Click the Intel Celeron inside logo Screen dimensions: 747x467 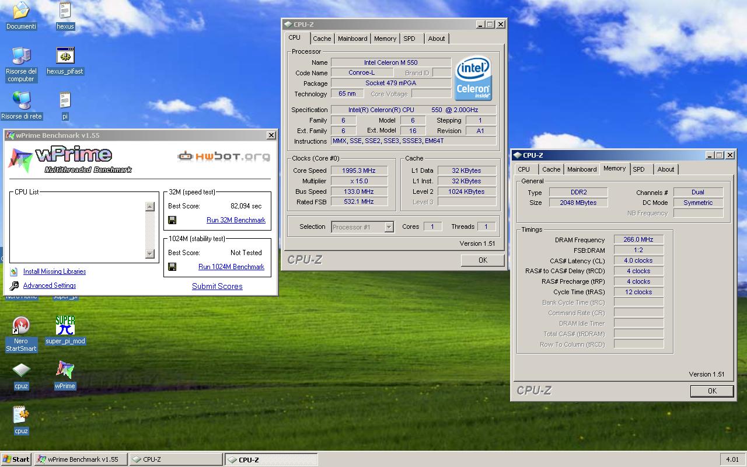473,79
